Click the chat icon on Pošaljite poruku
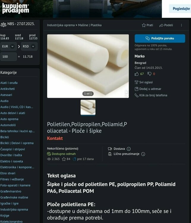 (x=148, y=38)
